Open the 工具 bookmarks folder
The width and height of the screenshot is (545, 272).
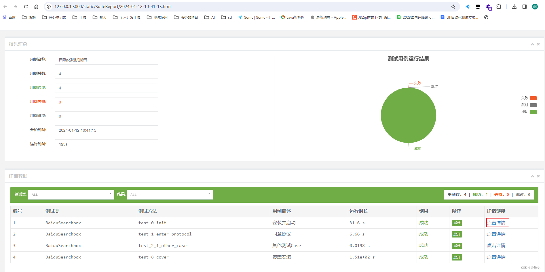point(79,18)
